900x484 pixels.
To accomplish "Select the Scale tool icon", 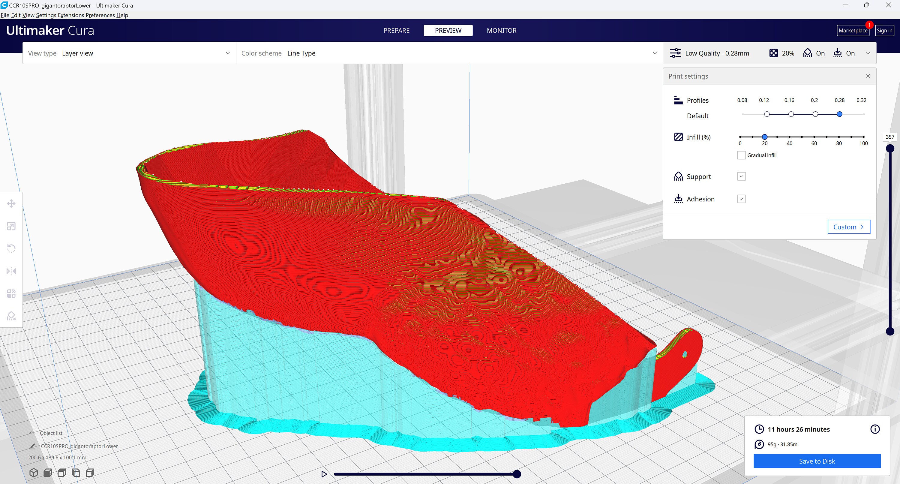I will 11,226.
